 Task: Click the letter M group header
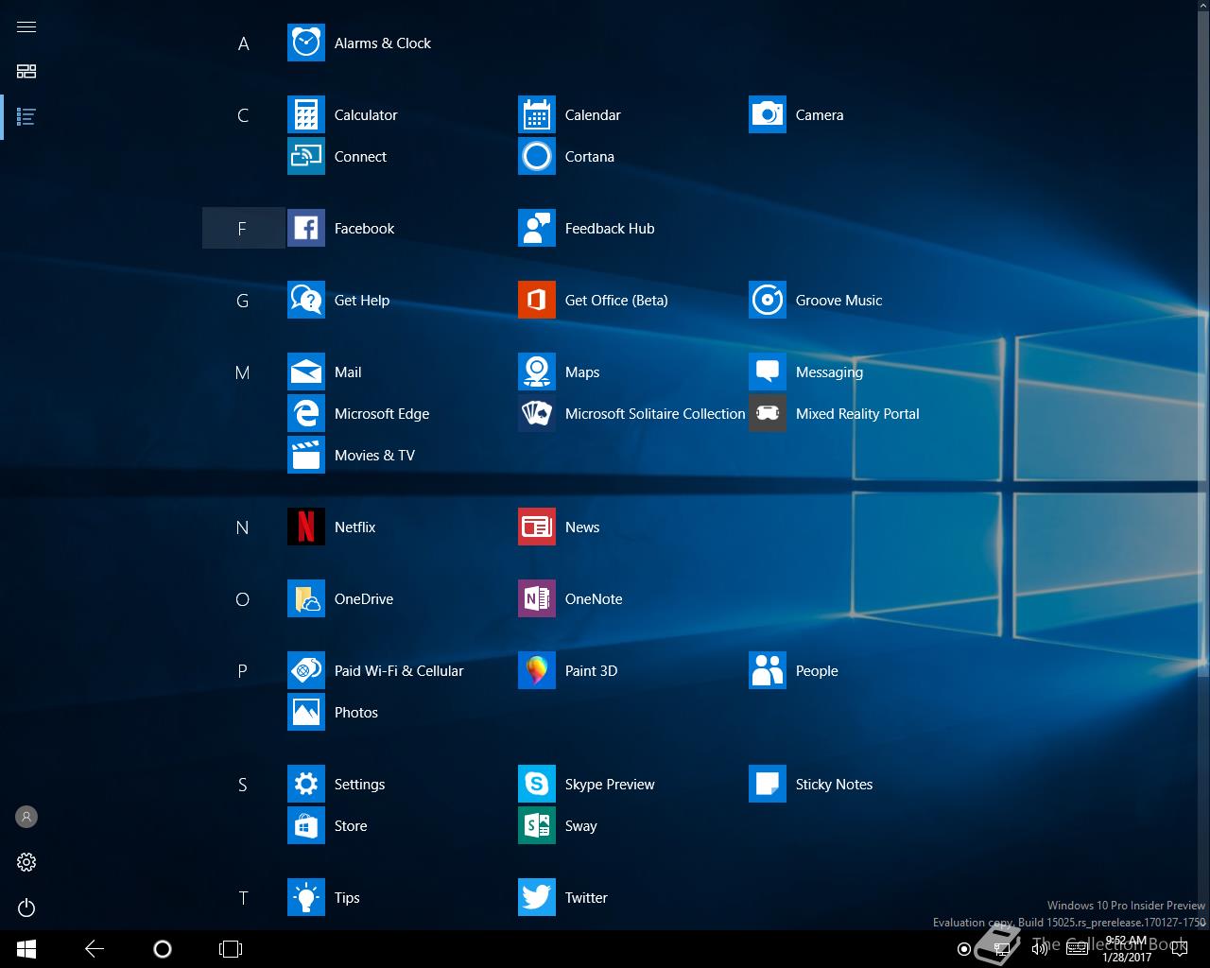[x=243, y=372]
